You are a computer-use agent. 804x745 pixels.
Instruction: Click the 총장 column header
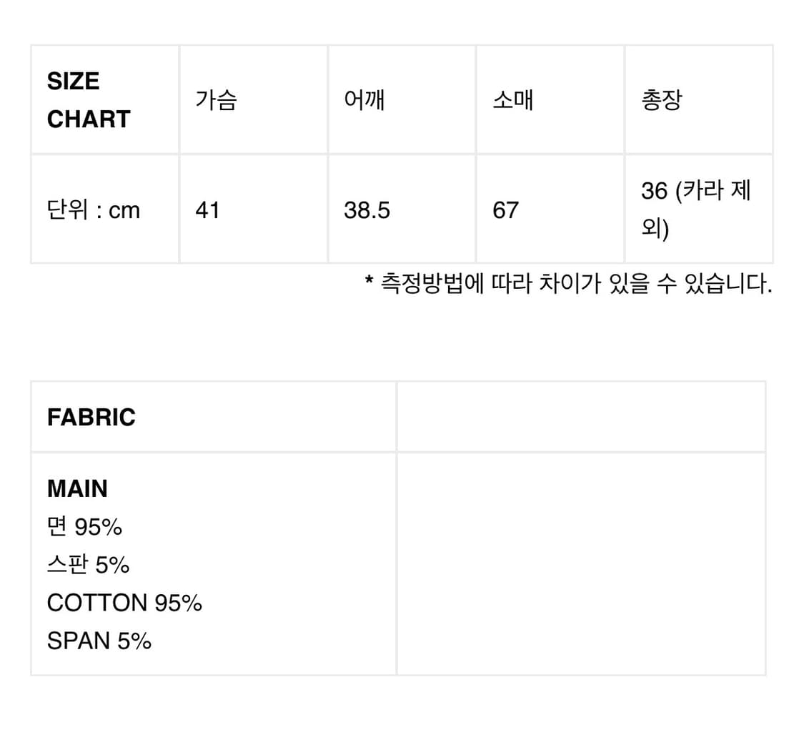pyautogui.click(x=661, y=100)
